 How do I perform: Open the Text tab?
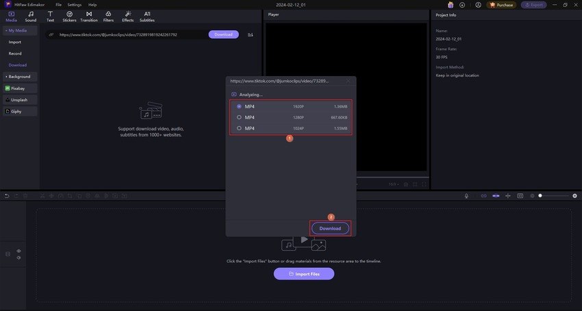tap(51, 16)
